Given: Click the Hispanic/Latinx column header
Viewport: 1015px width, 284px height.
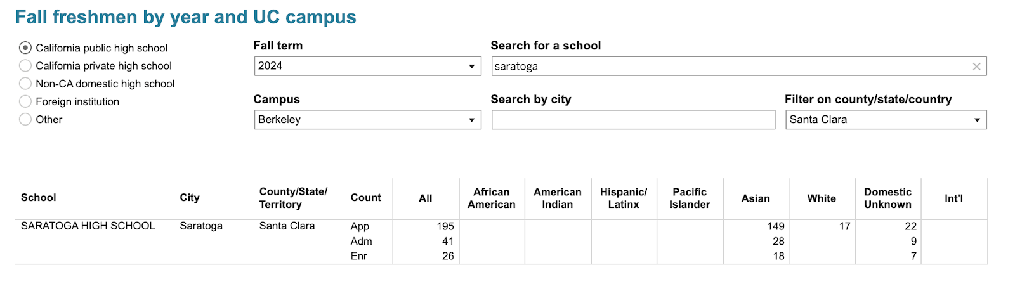Looking at the screenshot, I should click(624, 198).
